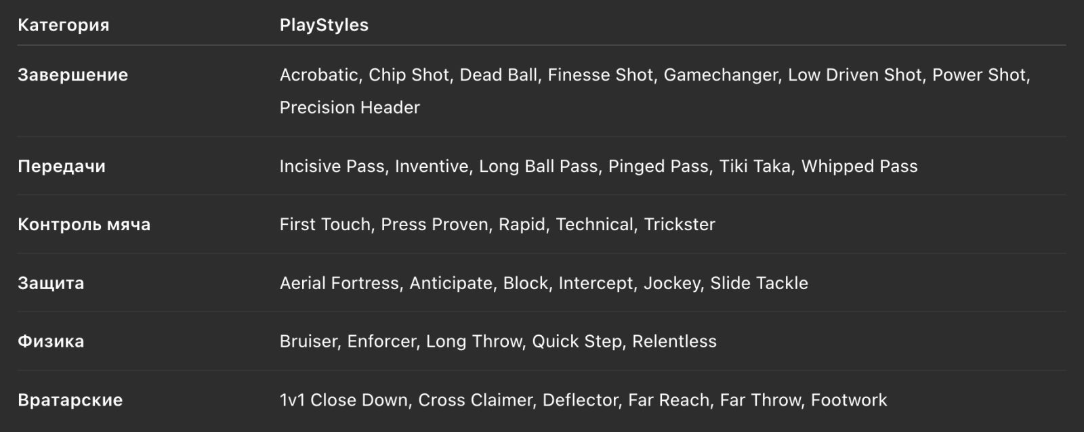The height and width of the screenshot is (432, 1084).
Task: Select the Физика category cell
Action: (x=51, y=341)
